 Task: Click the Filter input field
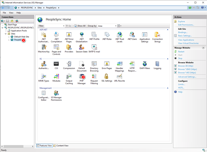pos(54,26)
